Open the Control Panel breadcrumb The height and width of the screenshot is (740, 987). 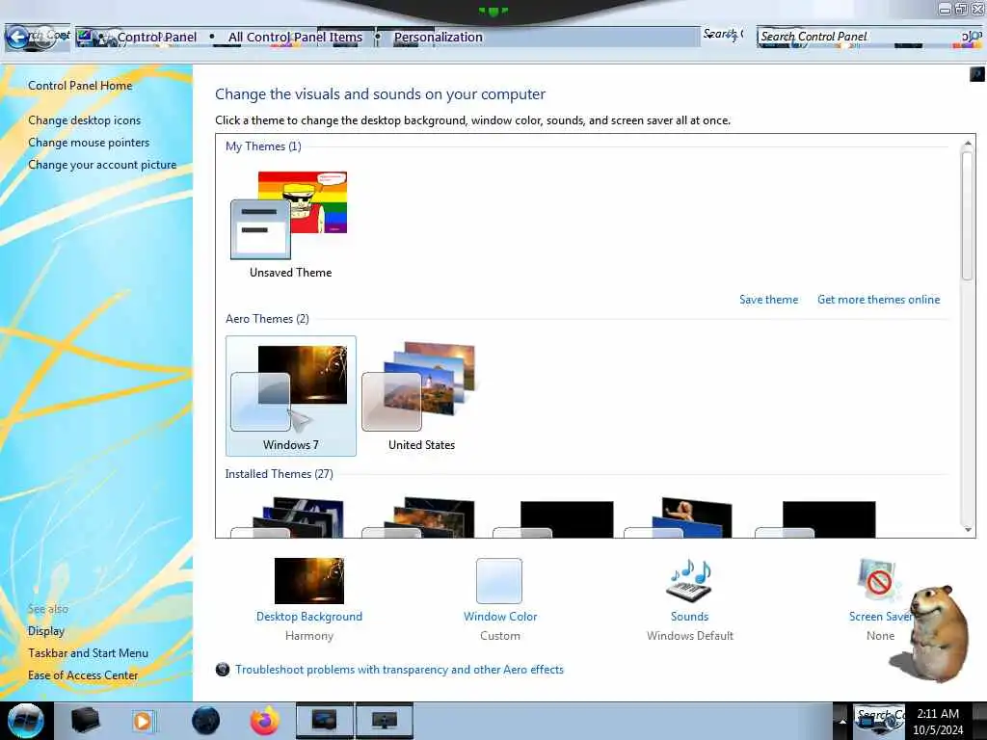157,38
